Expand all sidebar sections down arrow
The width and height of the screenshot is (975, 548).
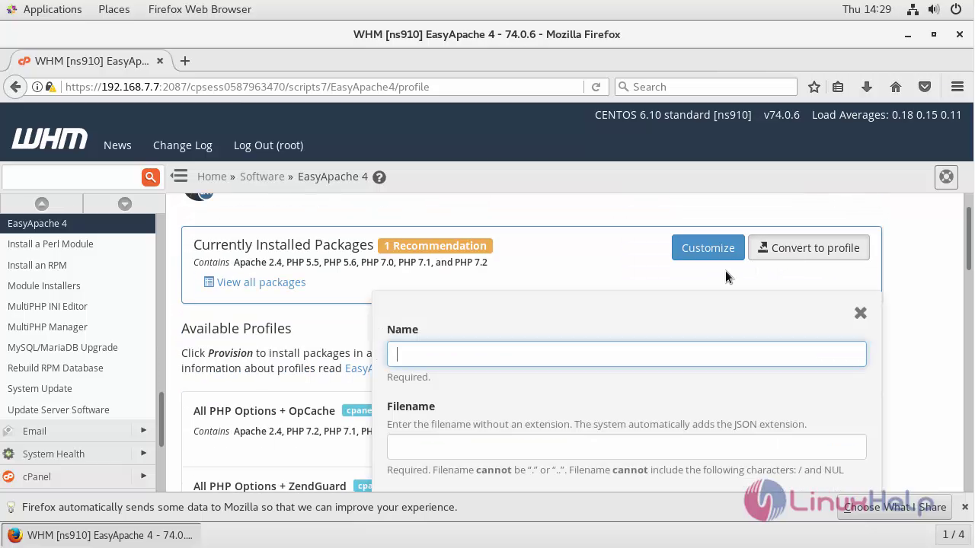[125, 203]
